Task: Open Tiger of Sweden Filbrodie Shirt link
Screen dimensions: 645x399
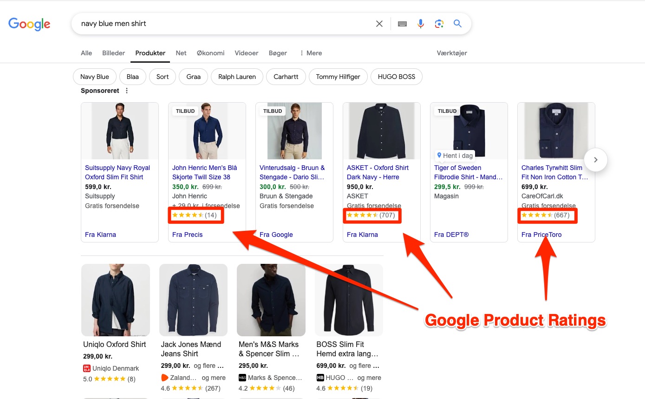Action: 469,172
